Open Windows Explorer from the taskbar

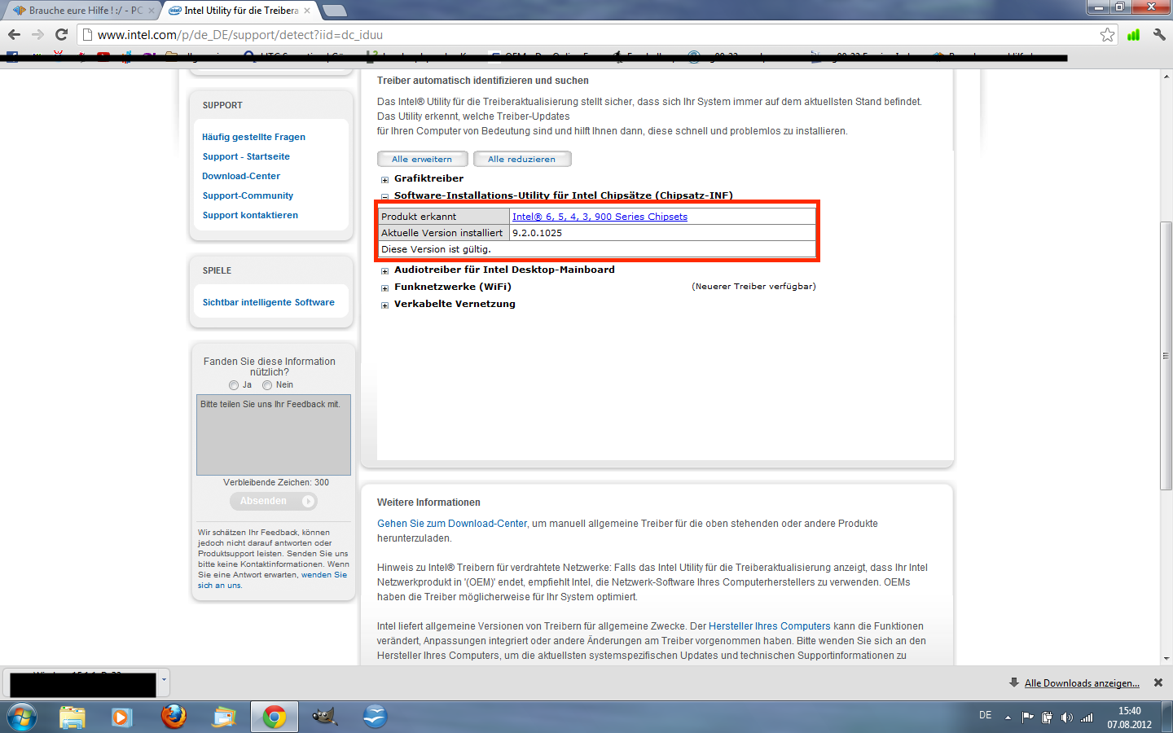coord(72,718)
